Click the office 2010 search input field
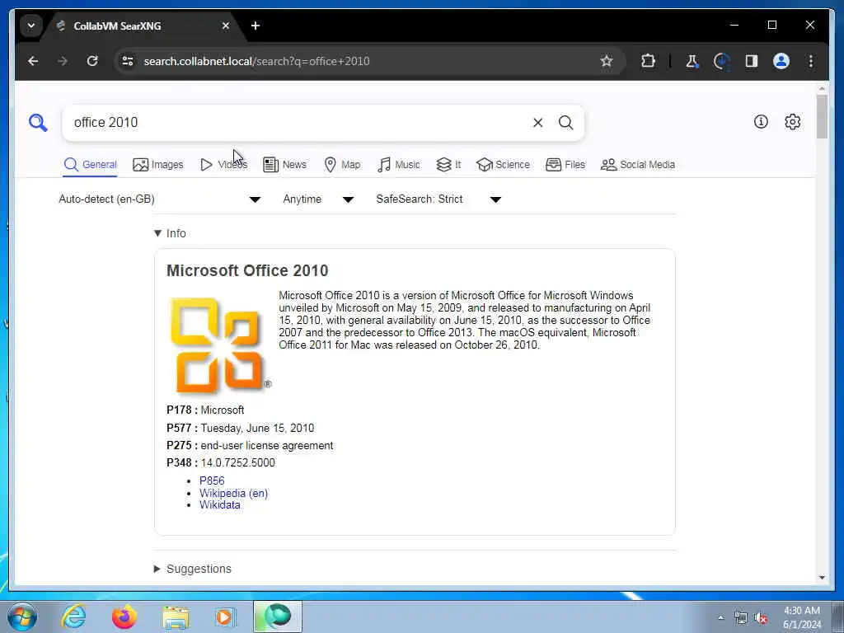The image size is (844, 633). coord(298,123)
